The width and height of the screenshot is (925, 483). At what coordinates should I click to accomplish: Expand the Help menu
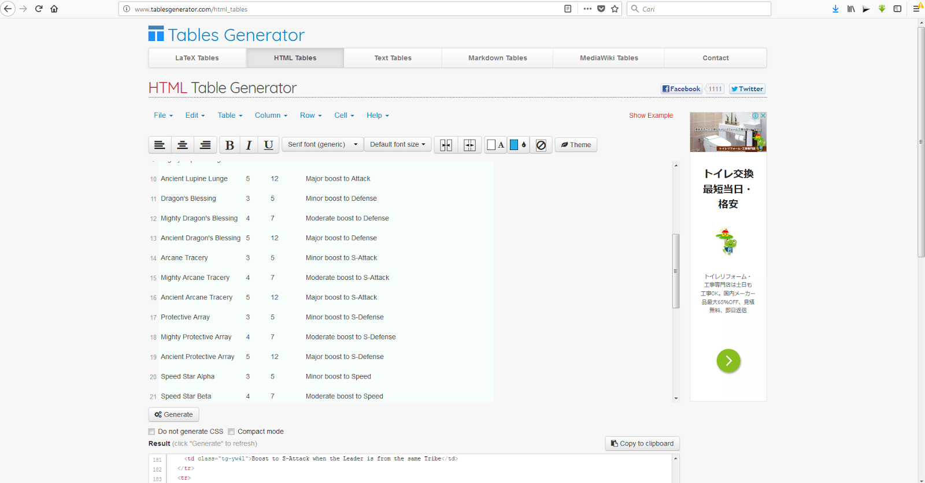pyautogui.click(x=378, y=115)
